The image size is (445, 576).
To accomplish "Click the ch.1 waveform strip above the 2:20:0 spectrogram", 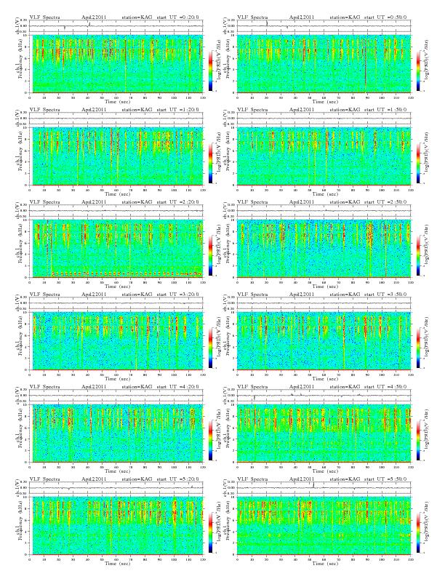I will 116,211.
